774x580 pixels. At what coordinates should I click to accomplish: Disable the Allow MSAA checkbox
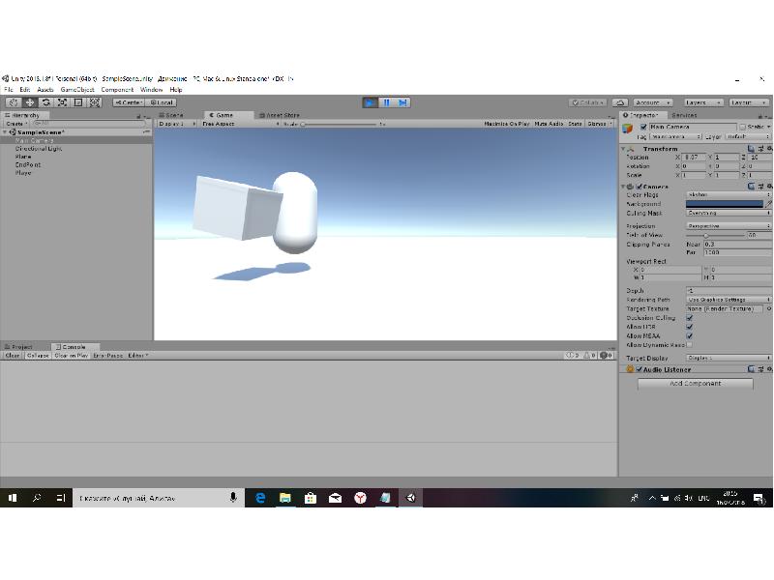(689, 336)
